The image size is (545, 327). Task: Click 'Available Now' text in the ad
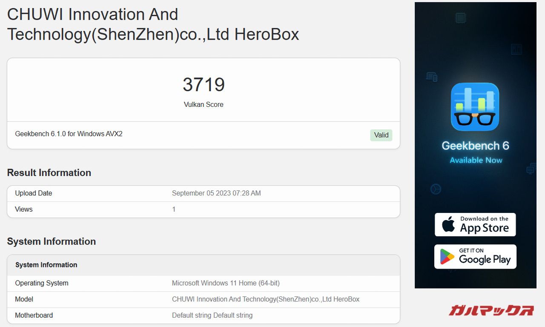click(476, 160)
